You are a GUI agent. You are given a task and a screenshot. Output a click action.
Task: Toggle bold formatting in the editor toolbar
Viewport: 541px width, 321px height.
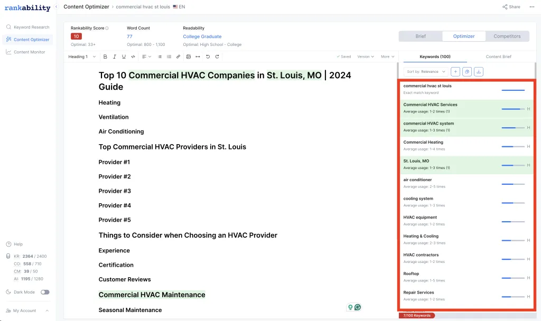pos(105,56)
